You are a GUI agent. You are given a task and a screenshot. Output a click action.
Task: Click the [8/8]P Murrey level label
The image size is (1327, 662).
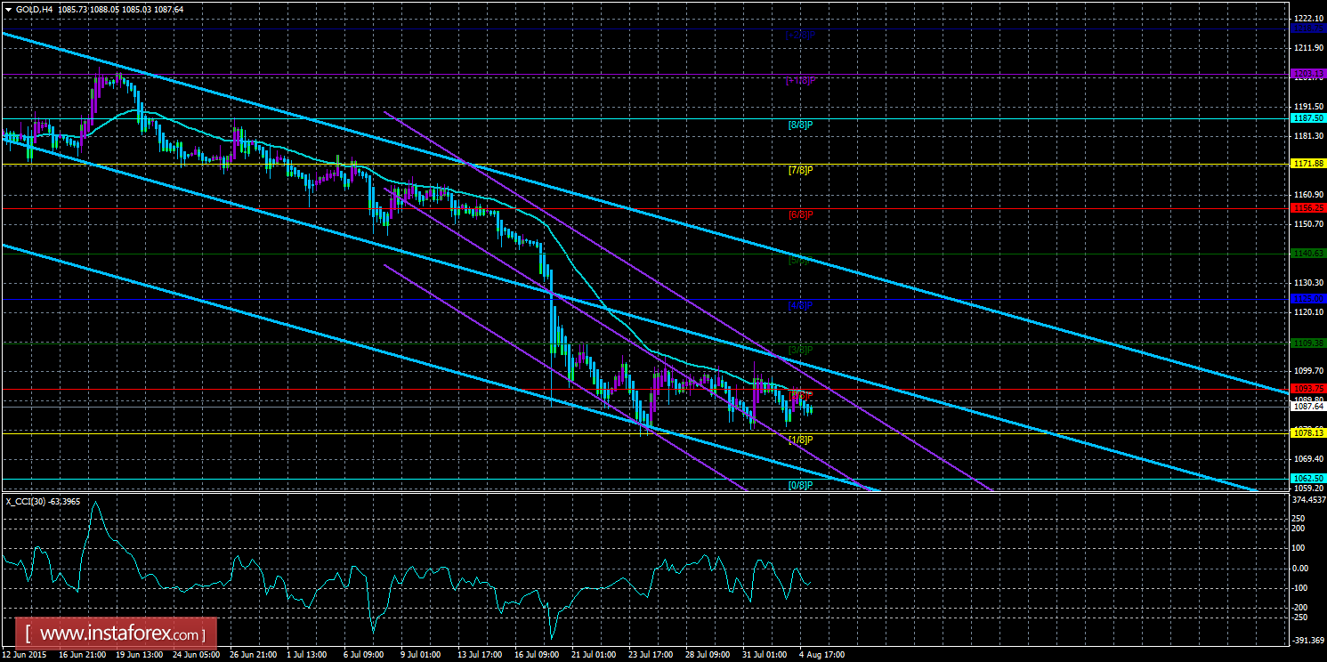click(801, 125)
